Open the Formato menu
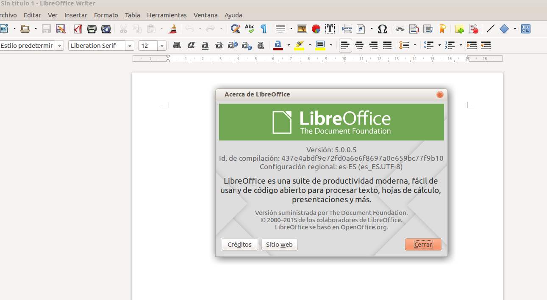Viewport: 547px width, 300px height. [x=106, y=15]
